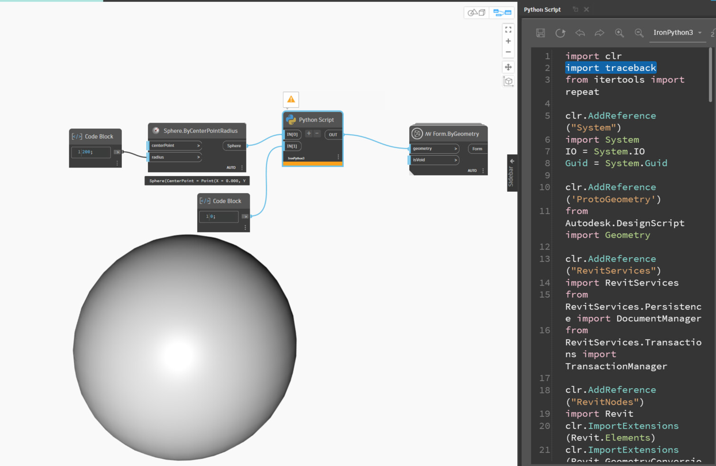Click the code editor vertical scrollbar
The image size is (716, 466).
point(710,75)
